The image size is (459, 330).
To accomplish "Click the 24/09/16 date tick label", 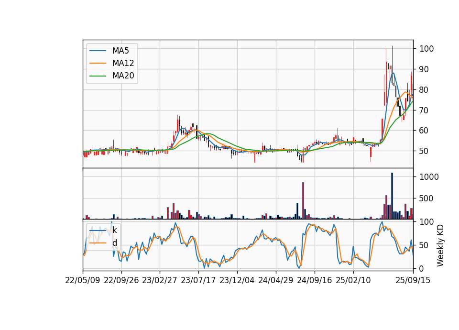I will 315,280.
